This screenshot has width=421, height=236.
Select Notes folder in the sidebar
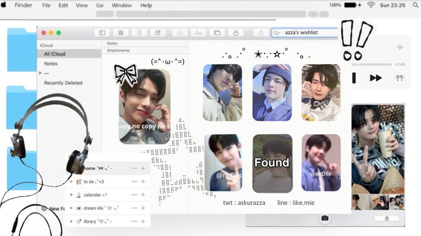click(51, 63)
